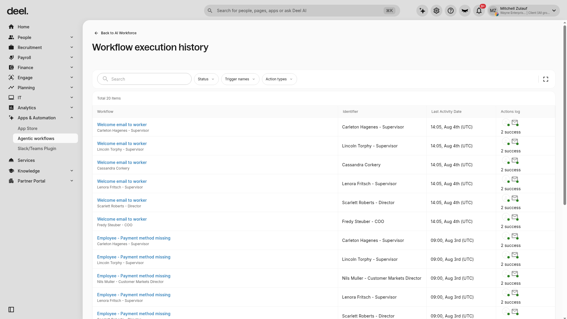
Task: Open Payment method missing for Lincoln Torphy
Action: tap(133, 257)
